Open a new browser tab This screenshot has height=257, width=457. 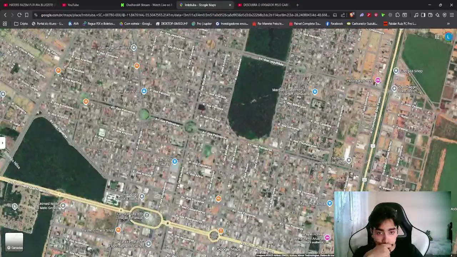point(297,5)
